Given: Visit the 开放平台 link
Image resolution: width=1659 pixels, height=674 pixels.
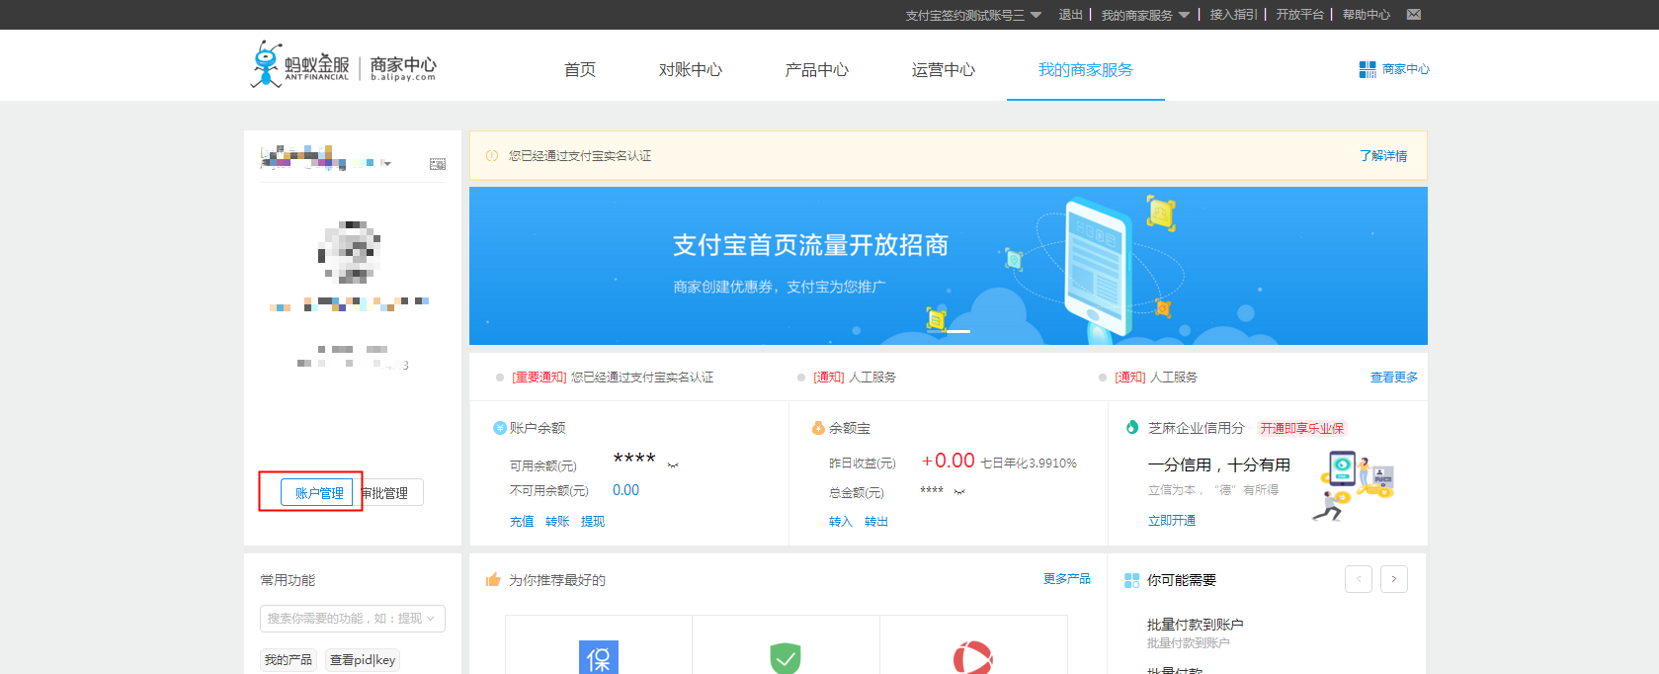Looking at the screenshot, I should [1300, 15].
